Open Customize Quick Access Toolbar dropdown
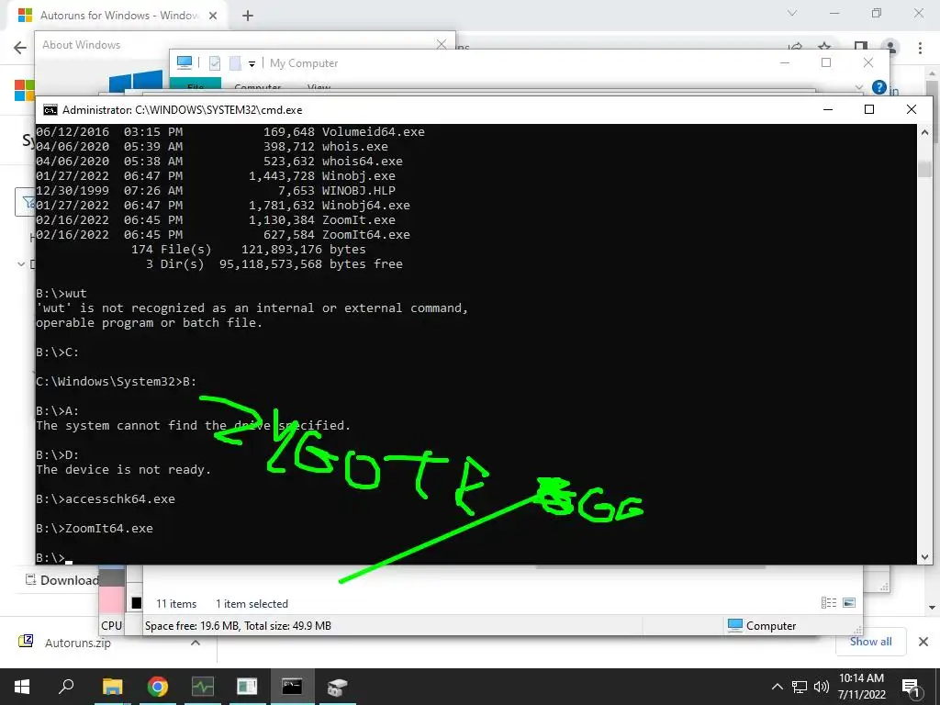 point(252,63)
